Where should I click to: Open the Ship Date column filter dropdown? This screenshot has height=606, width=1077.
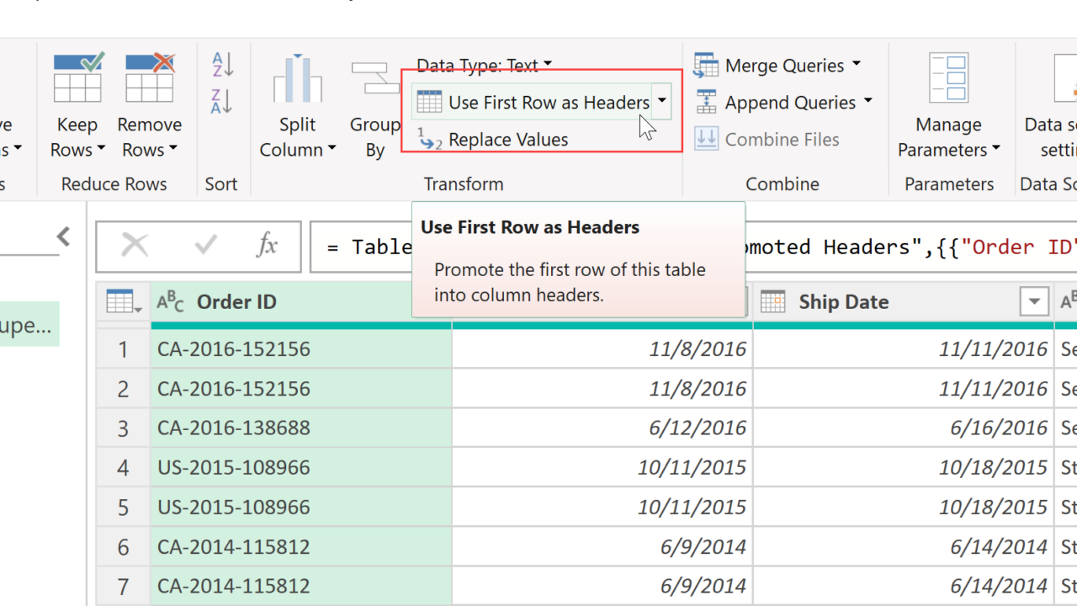pyautogui.click(x=1034, y=301)
